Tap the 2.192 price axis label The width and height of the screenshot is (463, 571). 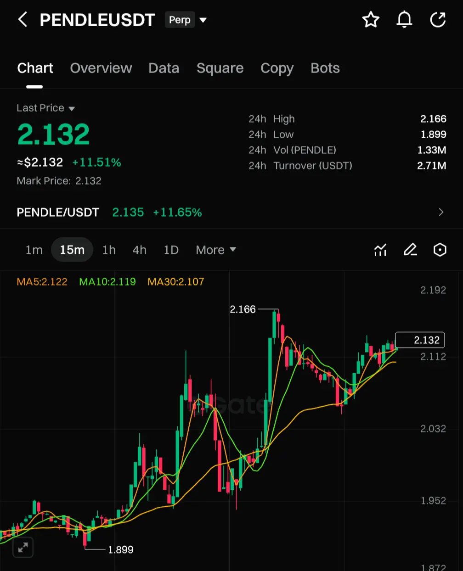[433, 290]
